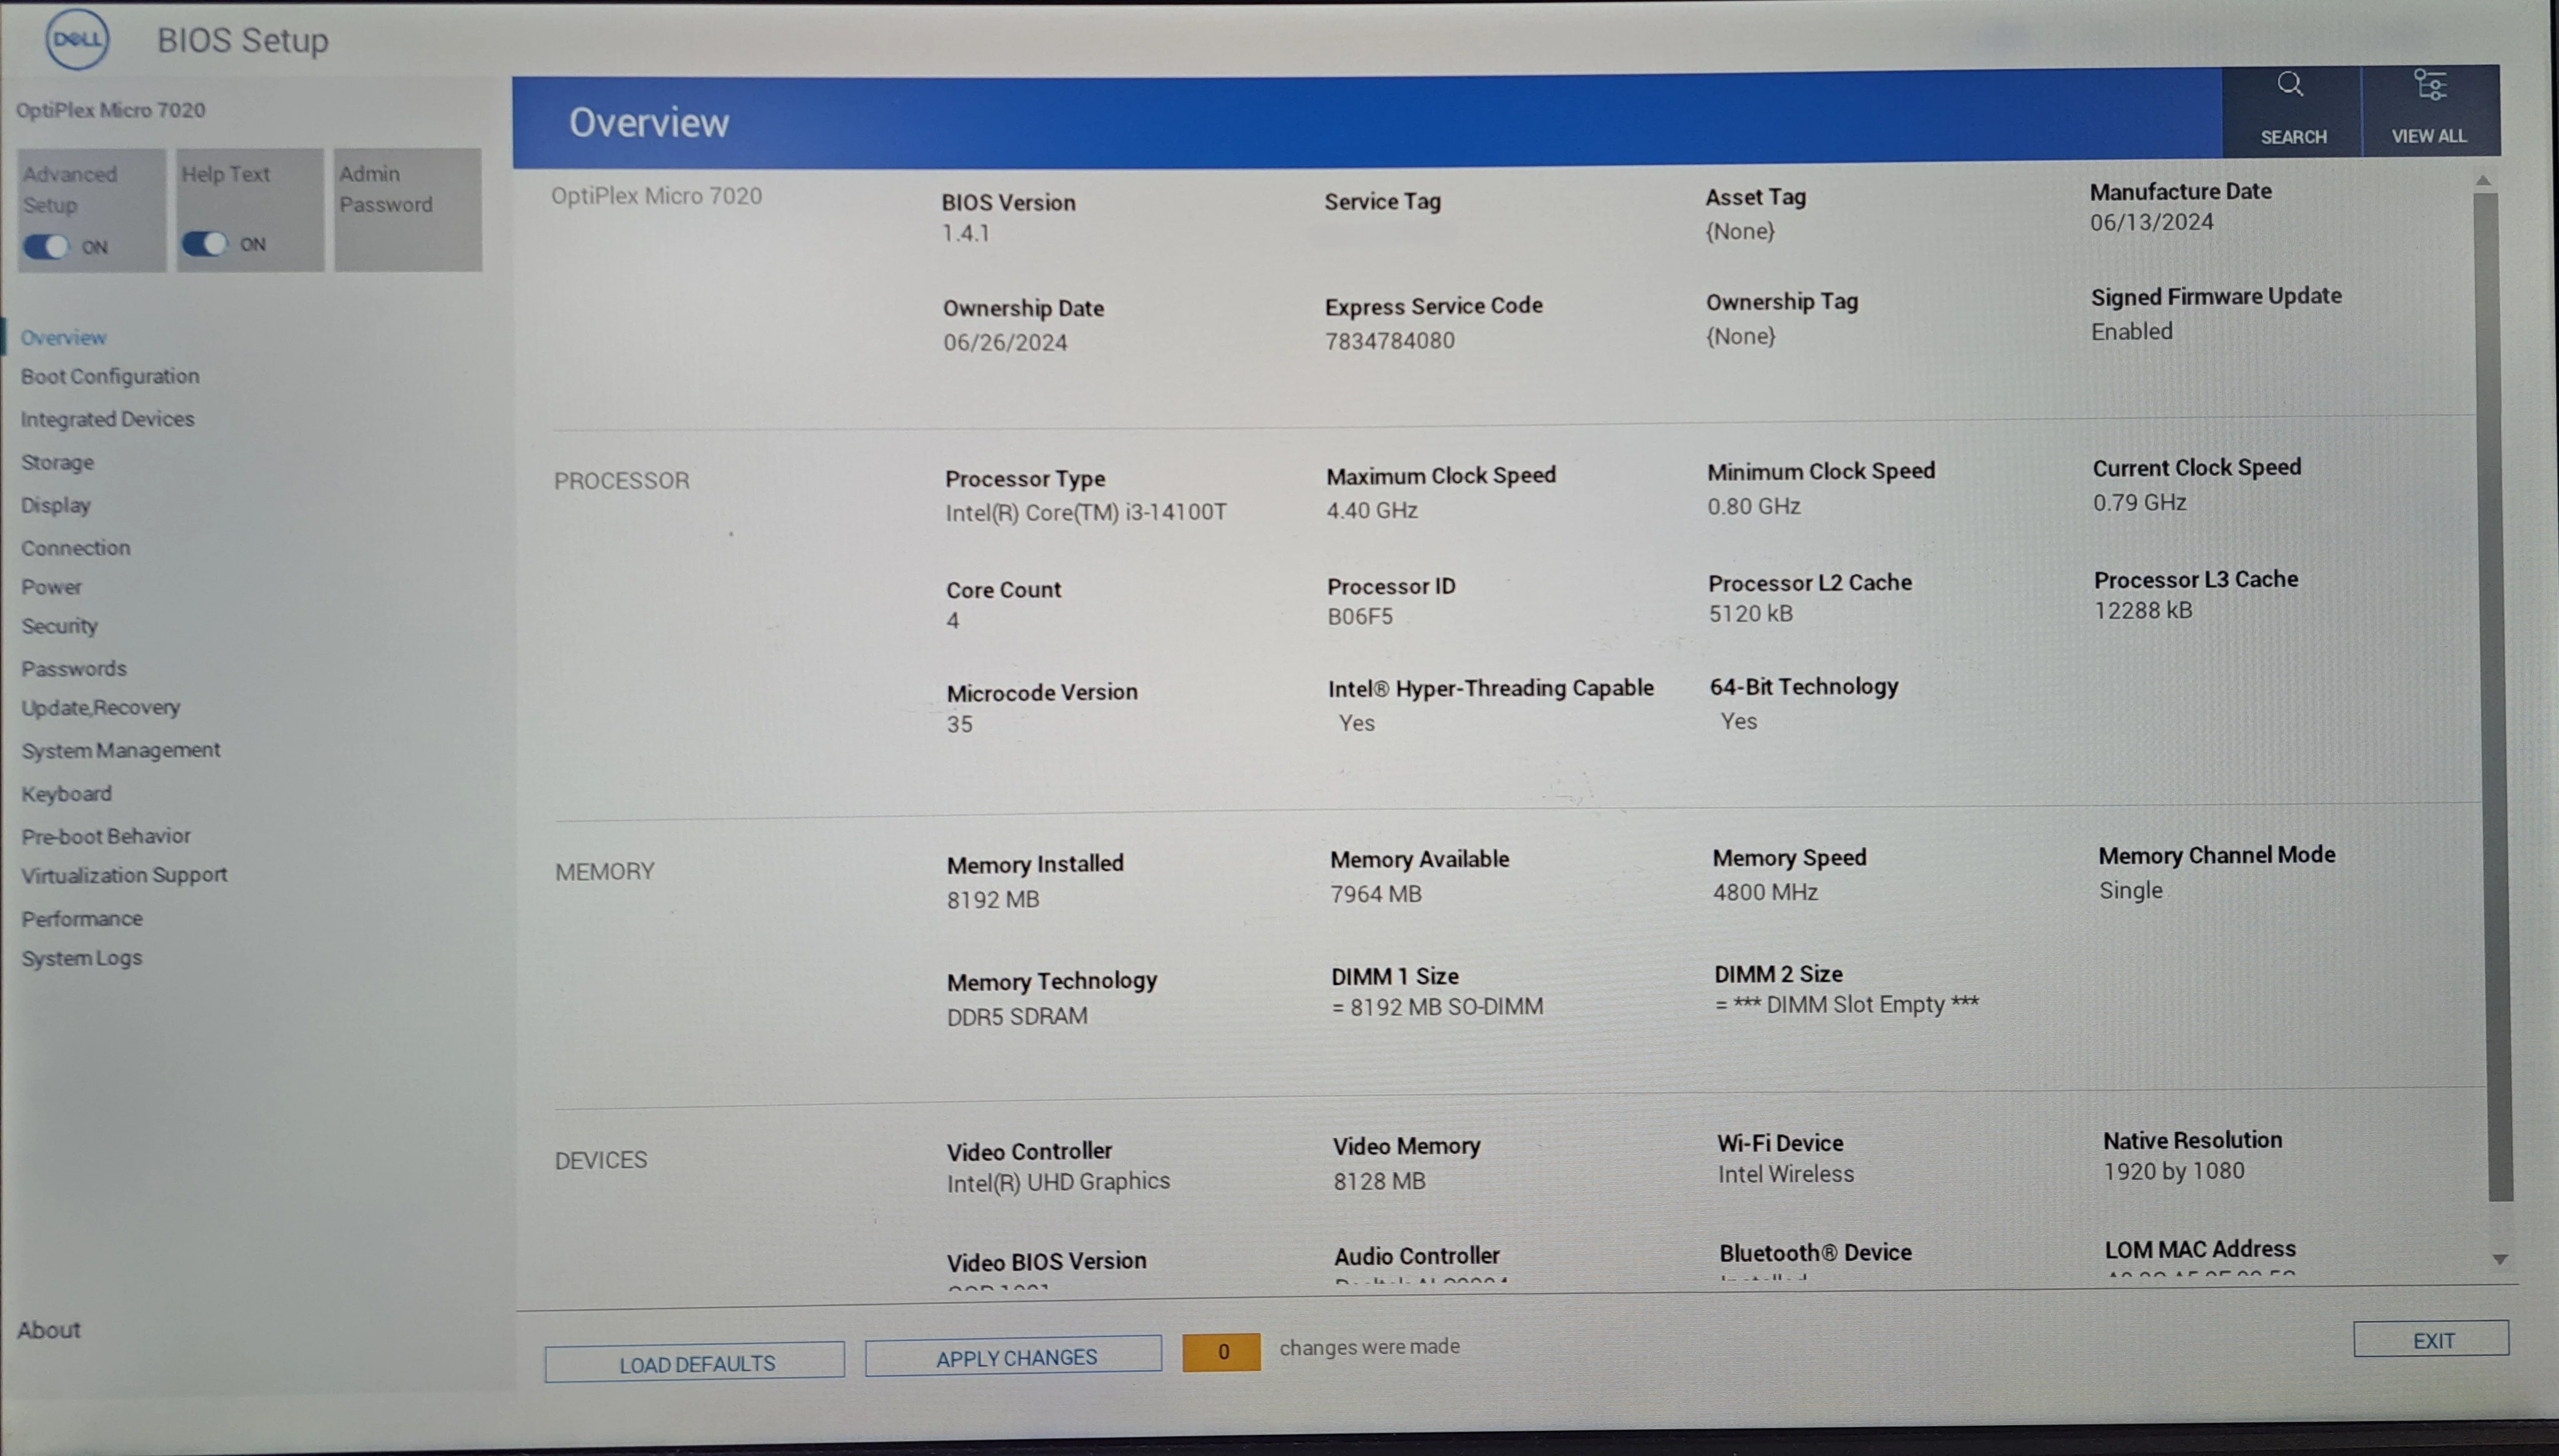This screenshot has height=1456, width=2559.
Task: Open Integrated Devices section
Action: pos(107,419)
